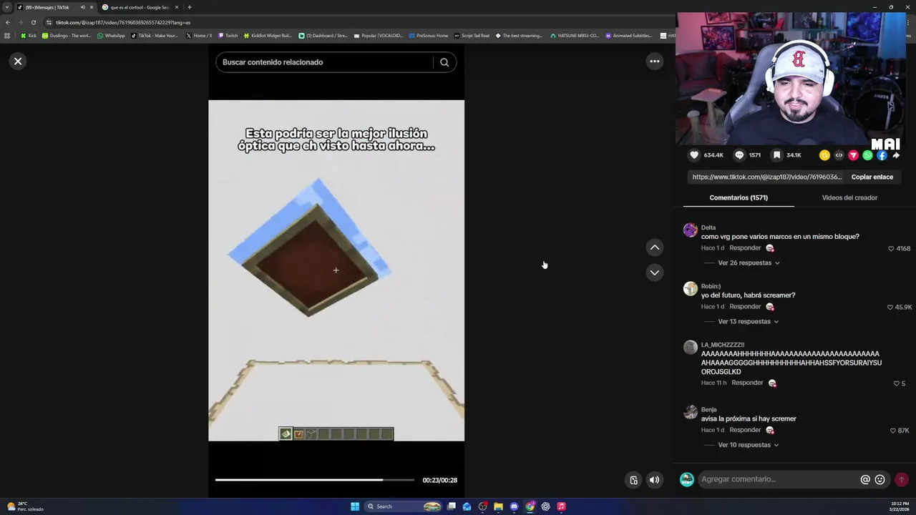Share video via Facebook icon
This screenshot has width=916, height=515.
pos(882,155)
